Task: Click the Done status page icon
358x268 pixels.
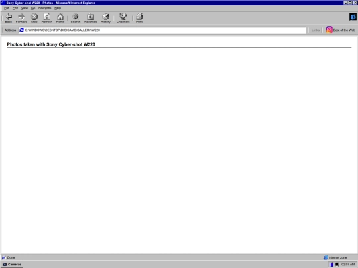Action: click(3, 258)
